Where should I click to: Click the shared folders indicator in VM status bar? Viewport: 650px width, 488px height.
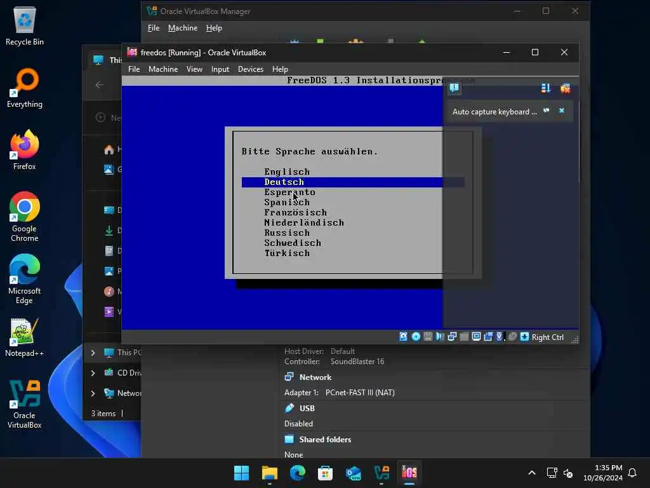pos(464,337)
